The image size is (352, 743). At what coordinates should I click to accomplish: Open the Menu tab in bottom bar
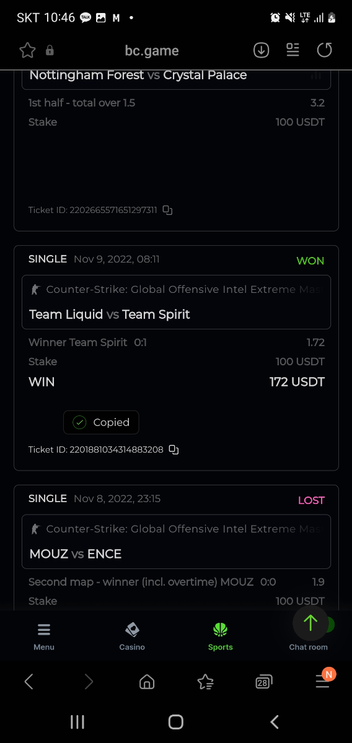pyautogui.click(x=44, y=637)
